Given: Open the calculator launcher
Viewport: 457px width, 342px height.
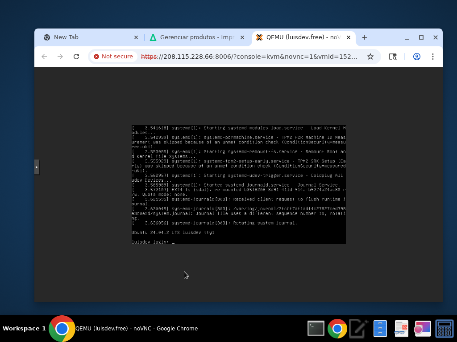Looking at the screenshot, I should tap(444, 329).
